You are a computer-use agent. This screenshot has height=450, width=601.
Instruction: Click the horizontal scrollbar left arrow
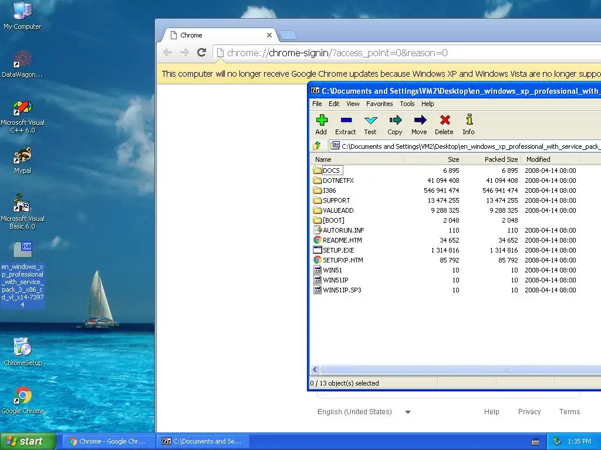point(315,369)
